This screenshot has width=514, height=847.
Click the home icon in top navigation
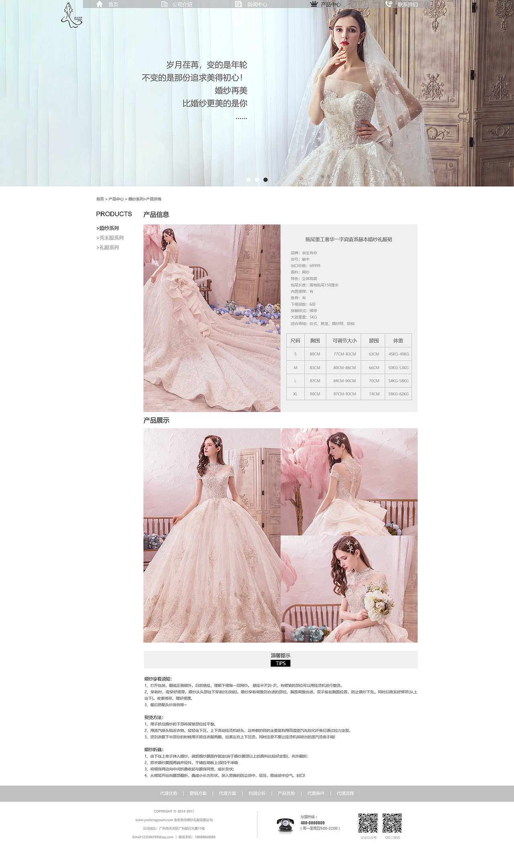pos(100,4)
